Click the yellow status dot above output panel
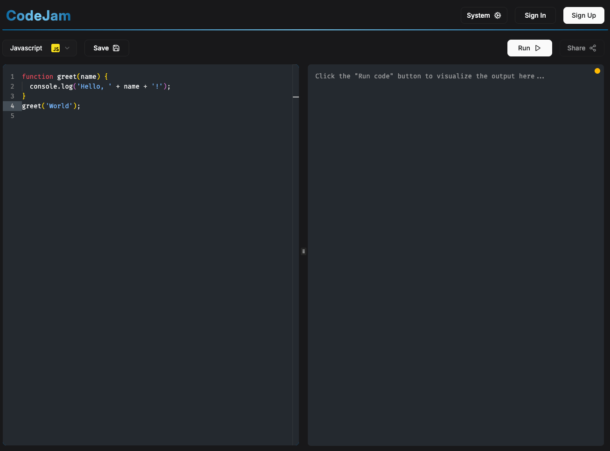 click(x=597, y=71)
